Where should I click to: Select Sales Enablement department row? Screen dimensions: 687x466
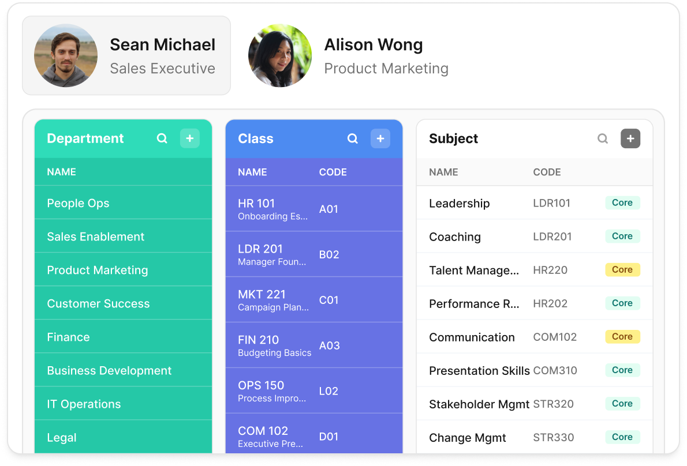pyautogui.click(x=123, y=236)
